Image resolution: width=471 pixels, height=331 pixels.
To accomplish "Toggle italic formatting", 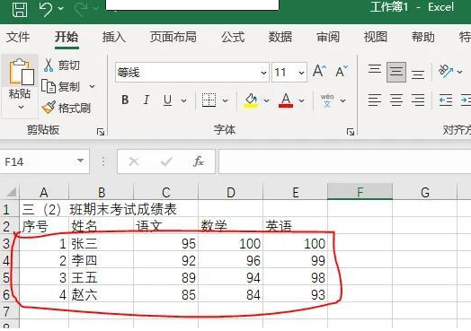I will coord(147,100).
